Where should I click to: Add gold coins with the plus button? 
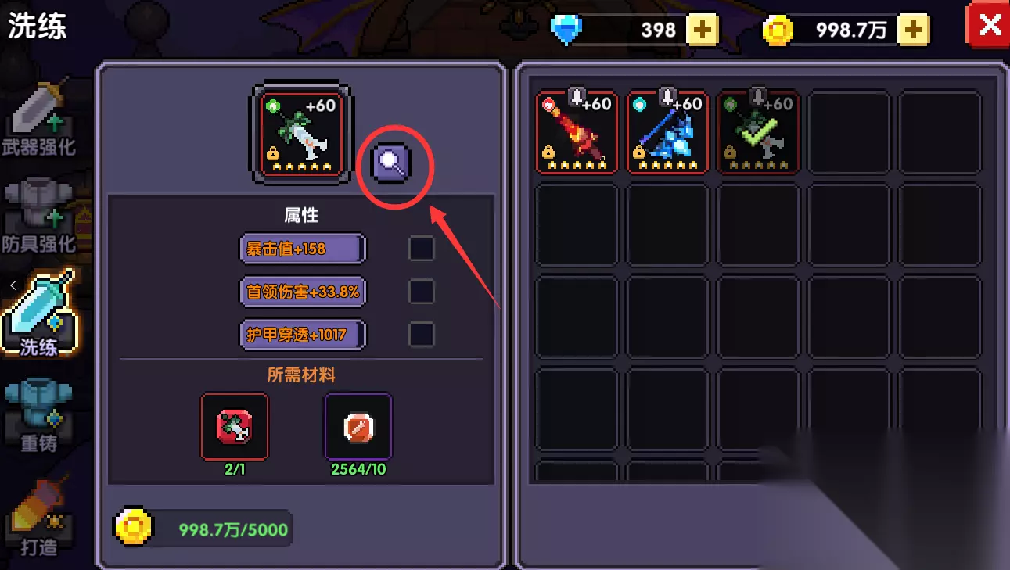coord(913,30)
